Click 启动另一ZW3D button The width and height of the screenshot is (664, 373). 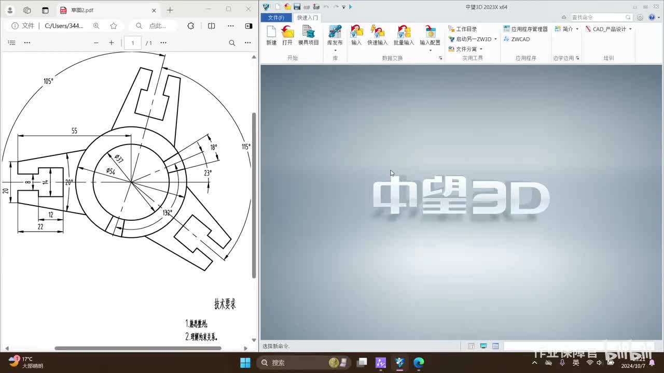coord(469,39)
